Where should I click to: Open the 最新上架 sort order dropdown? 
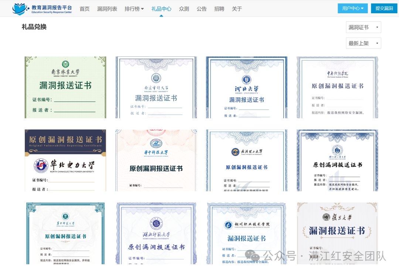364,43
